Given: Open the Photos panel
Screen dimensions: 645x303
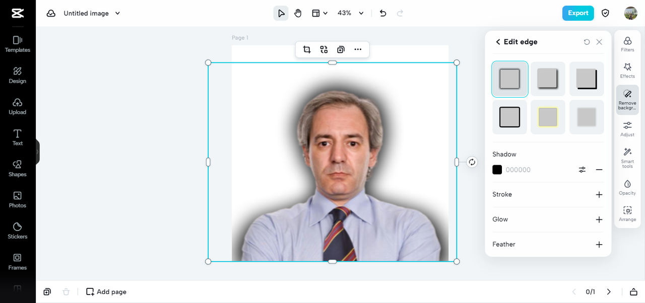Looking at the screenshot, I should point(18,200).
